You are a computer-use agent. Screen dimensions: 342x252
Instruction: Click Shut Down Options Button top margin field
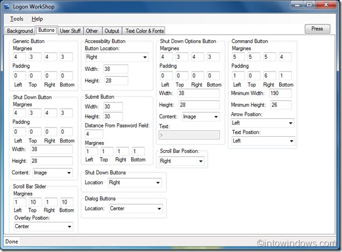click(x=182, y=57)
